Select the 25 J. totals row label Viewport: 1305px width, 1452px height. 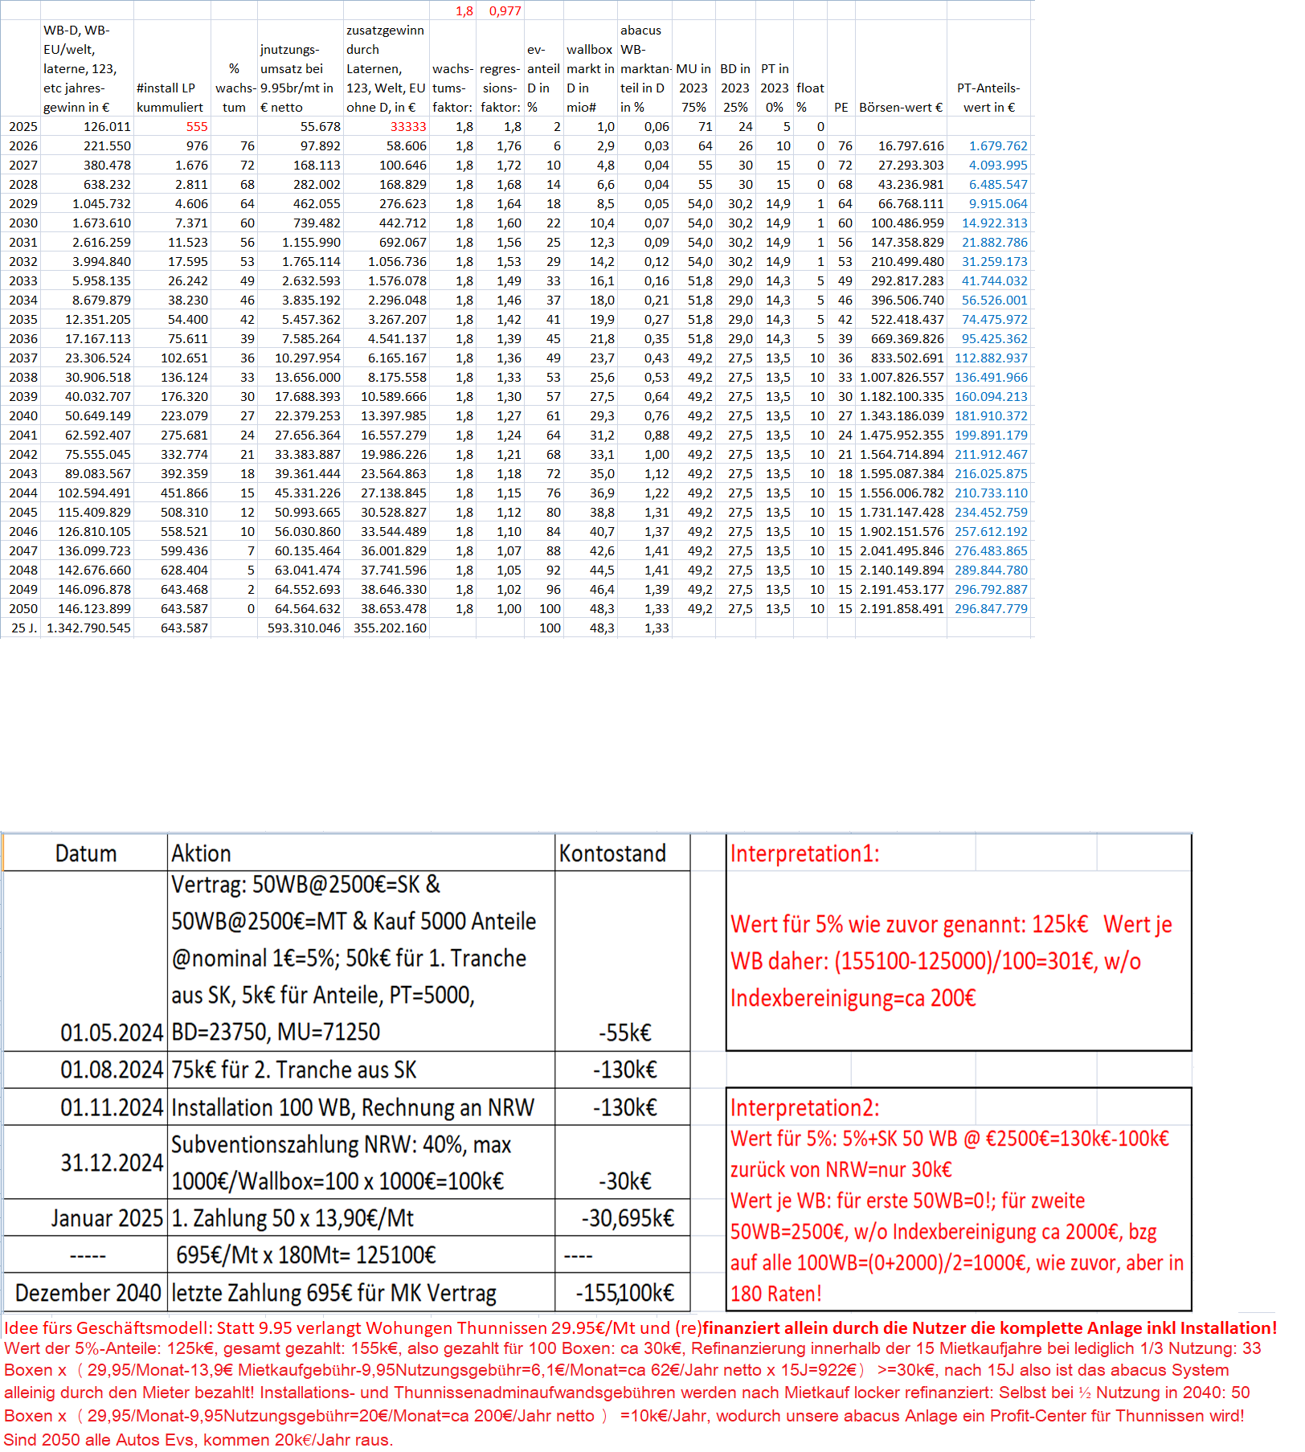pyautogui.click(x=24, y=628)
